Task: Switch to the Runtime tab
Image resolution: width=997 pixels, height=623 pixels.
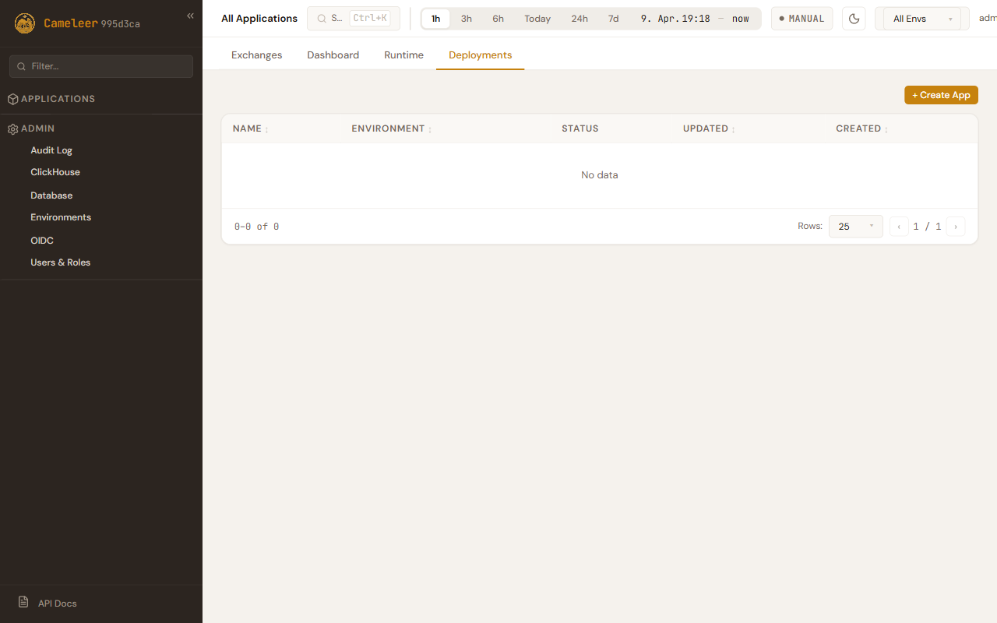Action: click(x=403, y=55)
